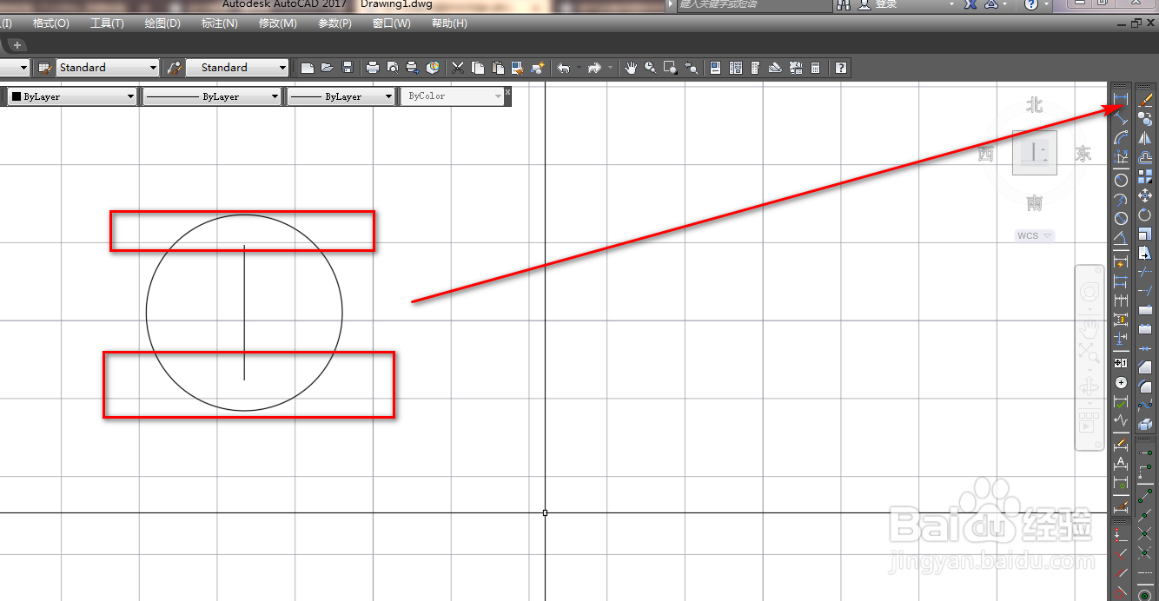This screenshot has width=1159, height=601.
Task: Select the Offset tool
Action: (1144, 157)
